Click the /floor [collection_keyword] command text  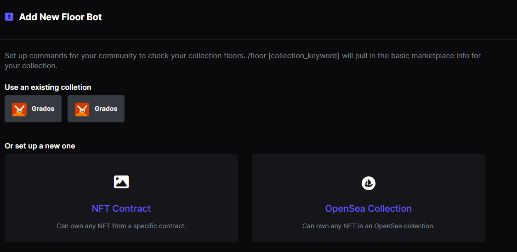(294, 55)
